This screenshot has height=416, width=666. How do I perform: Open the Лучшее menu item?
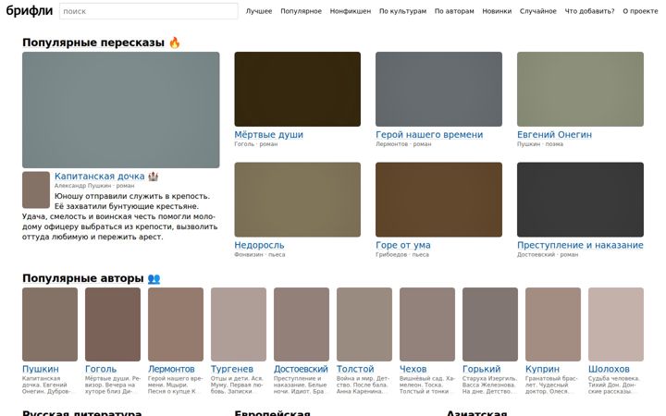pos(259,11)
